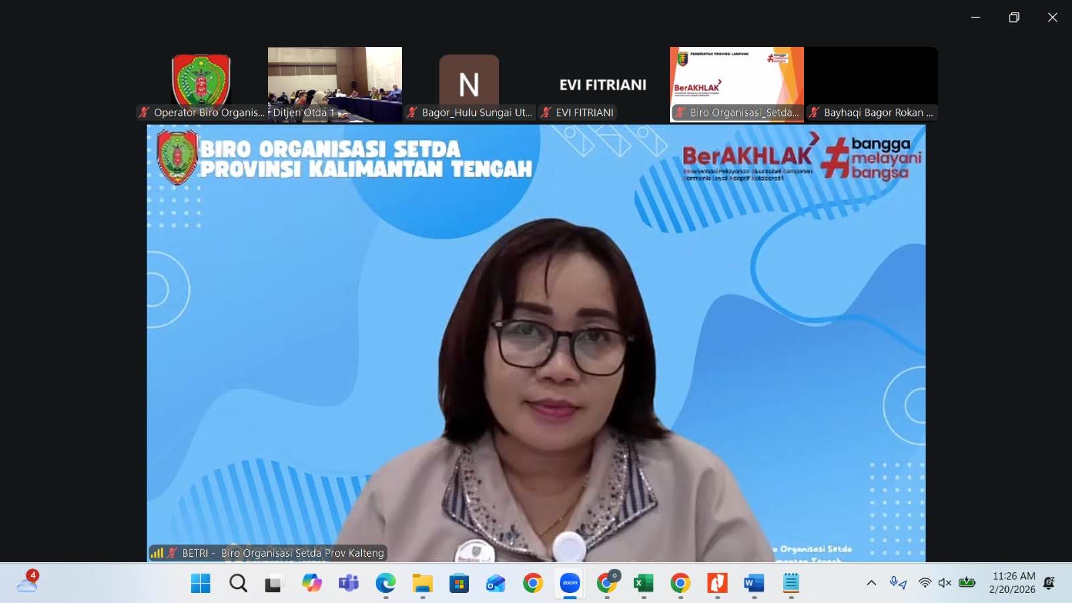Open Copilot from the taskbar
The height and width of the screenshot is (603, 1072).
(312, 582)
